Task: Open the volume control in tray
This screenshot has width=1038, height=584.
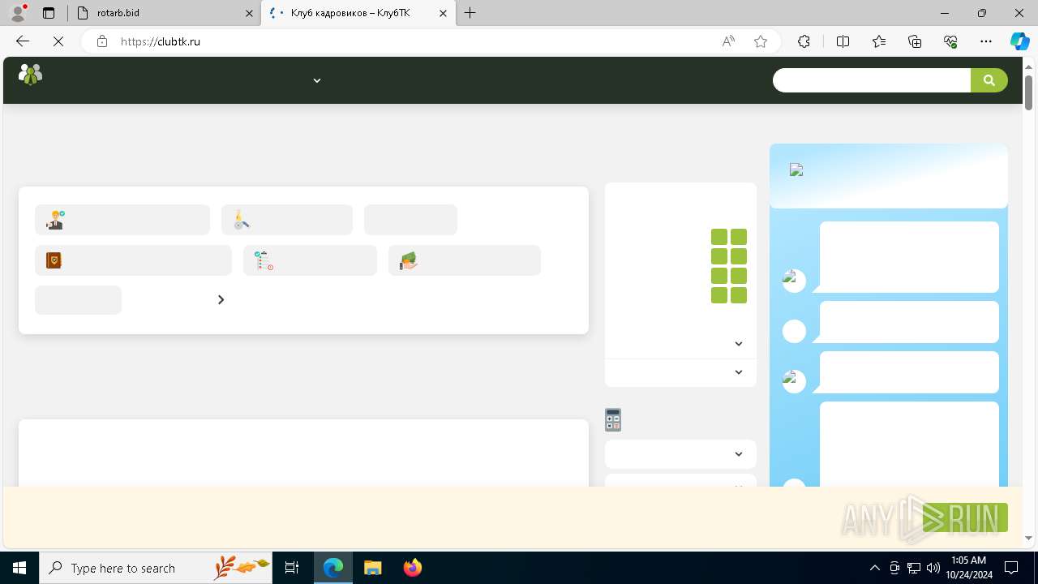Action: pos(933,568)
